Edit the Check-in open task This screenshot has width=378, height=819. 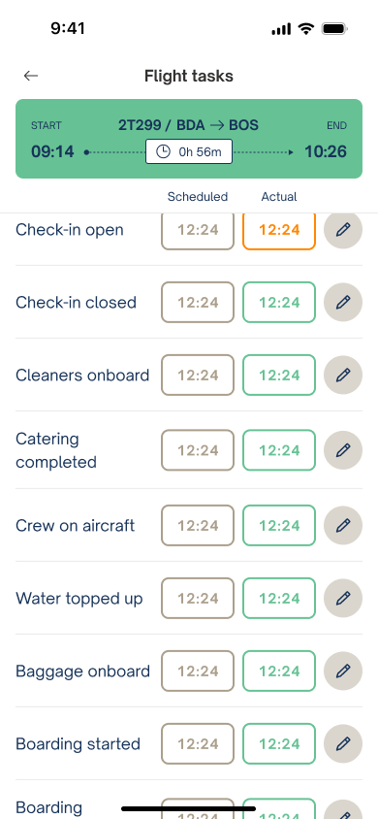pos(342,229)
